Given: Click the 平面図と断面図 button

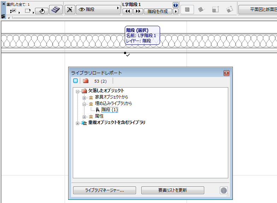Looking at the screenshot, I should coord(258,9).
